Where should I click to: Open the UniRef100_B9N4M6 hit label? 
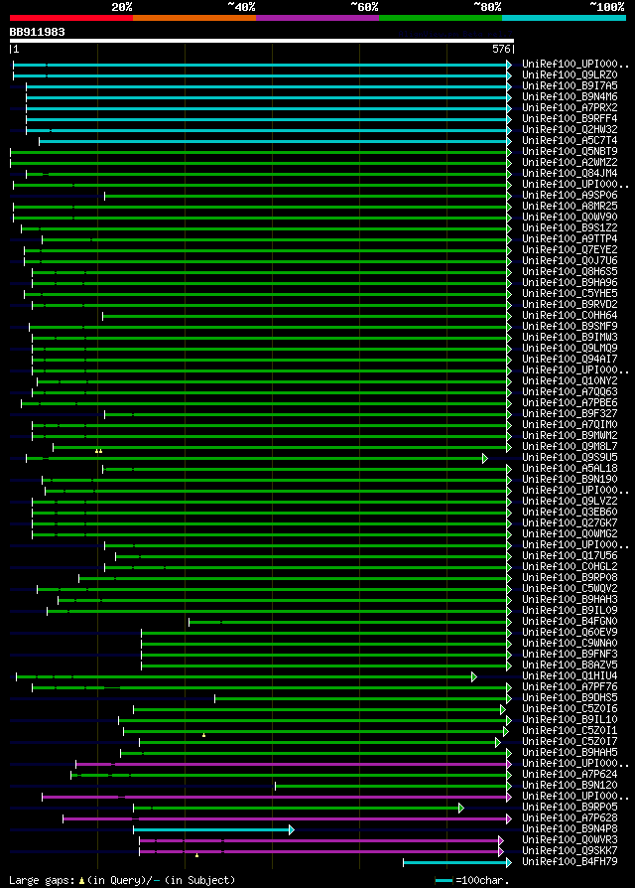[x=570, y=96]
